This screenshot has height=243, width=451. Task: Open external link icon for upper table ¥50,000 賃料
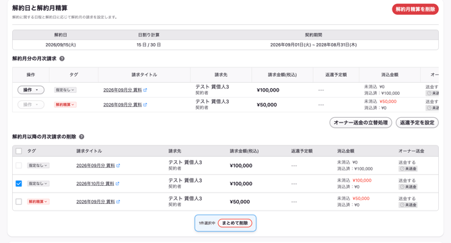click(x=145, y=105)
